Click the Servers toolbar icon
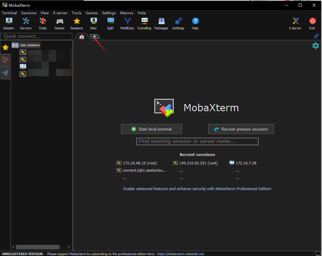Viewport: 322px width, 256px height. (x=26, y=24)
